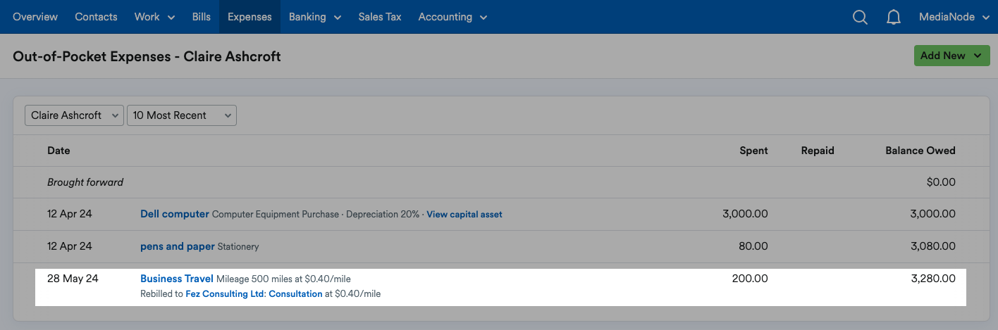Open the pens and paper expense
Image resolution: width=998 pixels, height=330 pixels.
point(178,246)
